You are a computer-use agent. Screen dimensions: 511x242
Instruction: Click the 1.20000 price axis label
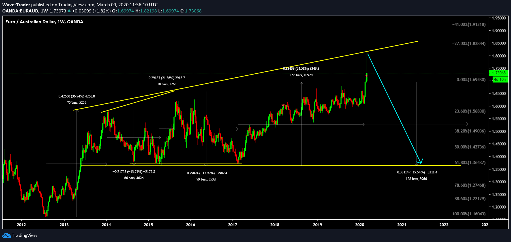(x=499, y=207)
